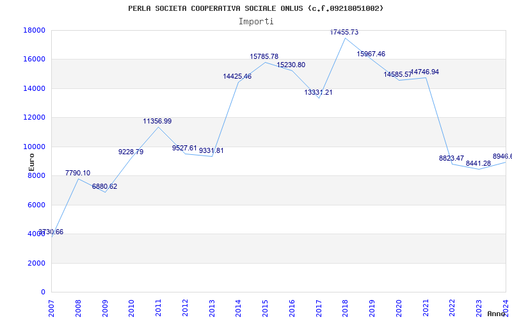Click the y-axis tick 10000

tap(35, 147)
